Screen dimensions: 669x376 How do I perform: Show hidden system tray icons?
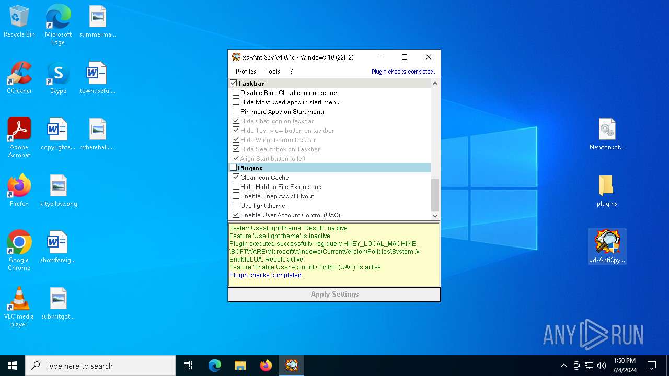pyautogui.click(x=563, y=366)
